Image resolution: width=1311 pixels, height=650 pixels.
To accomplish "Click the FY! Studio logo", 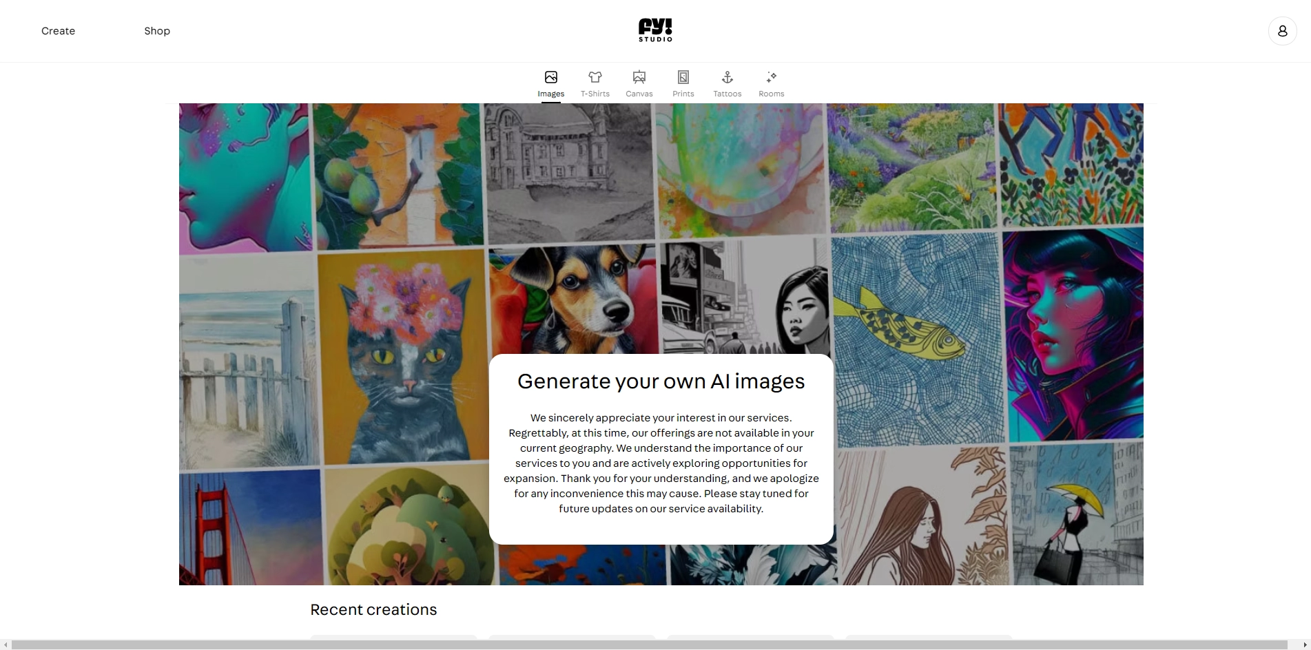I will (655, 30).
